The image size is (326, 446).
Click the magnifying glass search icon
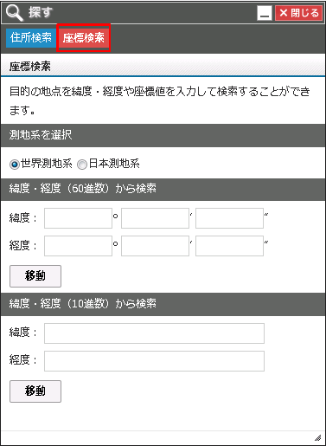coord(15,13)
